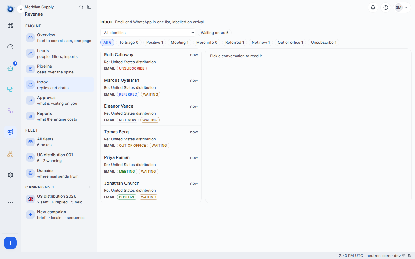Click the MEETING label on Priya Raman
The image size is (415, 259).
[x=127, y=172]
